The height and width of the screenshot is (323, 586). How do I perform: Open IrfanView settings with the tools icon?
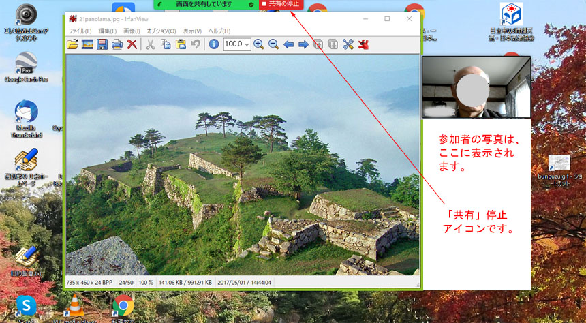348,44
